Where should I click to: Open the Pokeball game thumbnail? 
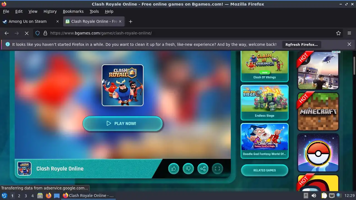click(318, 152)
